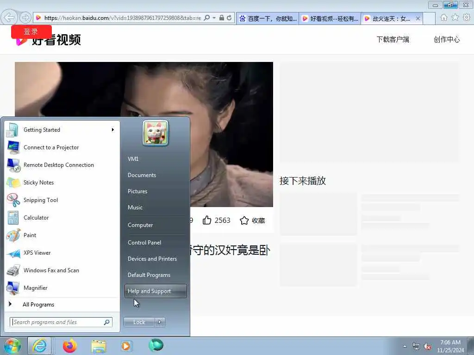
Task: Like the video with thumbs-up 2563
Action: point(217,220)
